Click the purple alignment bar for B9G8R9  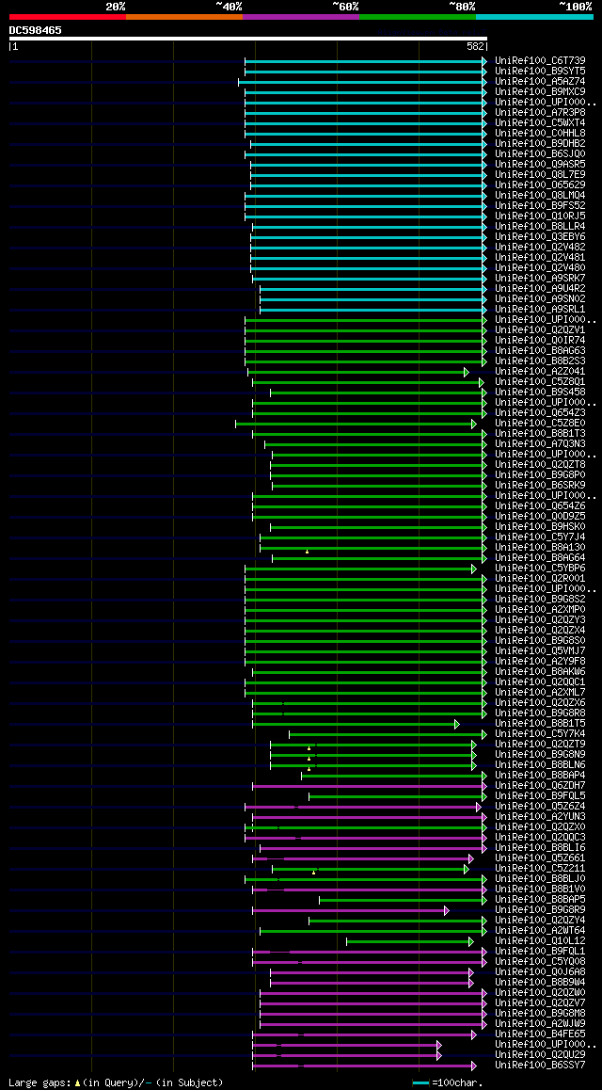click(351, 910)
